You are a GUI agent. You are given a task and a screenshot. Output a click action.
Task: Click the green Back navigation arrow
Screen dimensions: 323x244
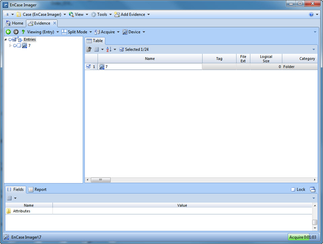point(8,32)
